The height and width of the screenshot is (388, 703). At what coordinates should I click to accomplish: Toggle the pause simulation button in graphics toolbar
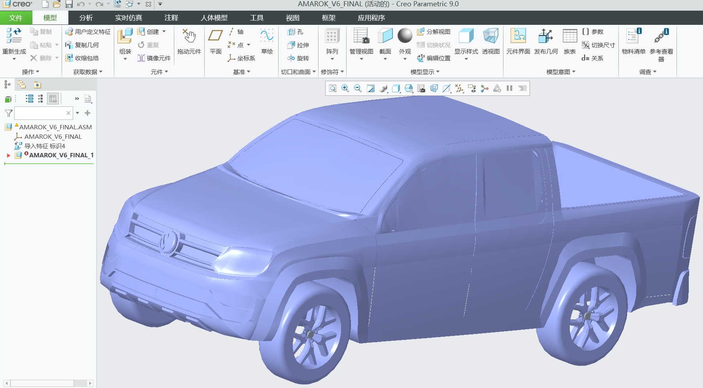(510, 88)
